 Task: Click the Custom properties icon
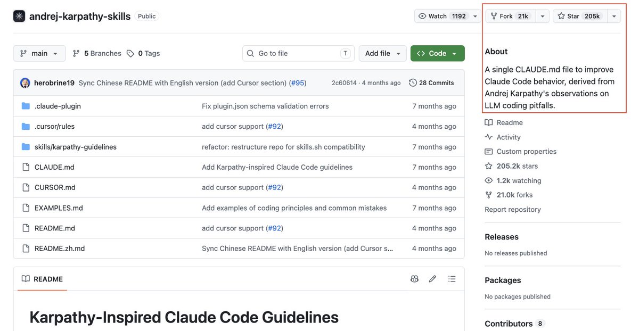point(489,152)
